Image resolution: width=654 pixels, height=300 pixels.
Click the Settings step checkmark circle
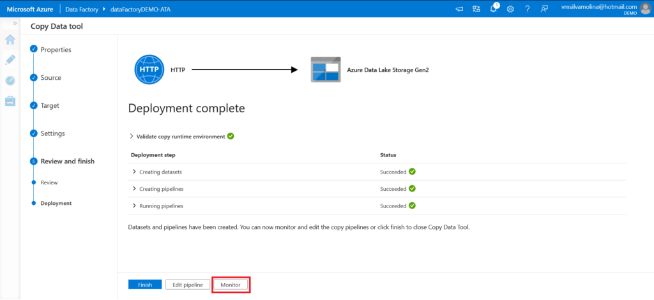pyautogui.click(x=34, y=133)
